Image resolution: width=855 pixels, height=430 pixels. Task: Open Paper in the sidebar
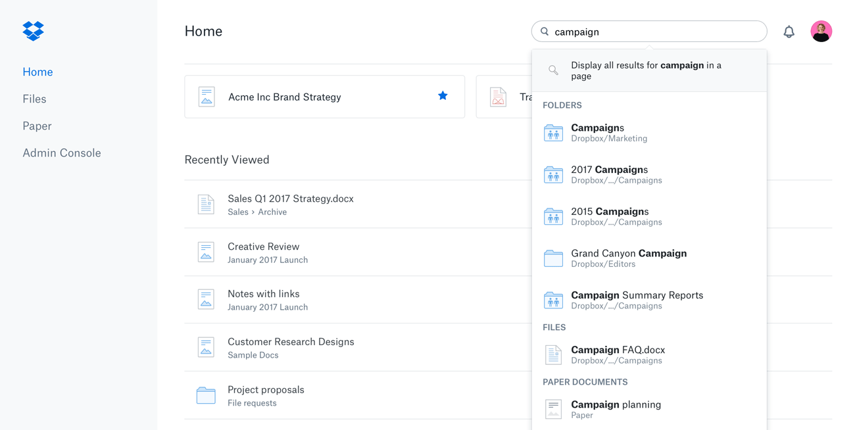(x=37, y=126)
